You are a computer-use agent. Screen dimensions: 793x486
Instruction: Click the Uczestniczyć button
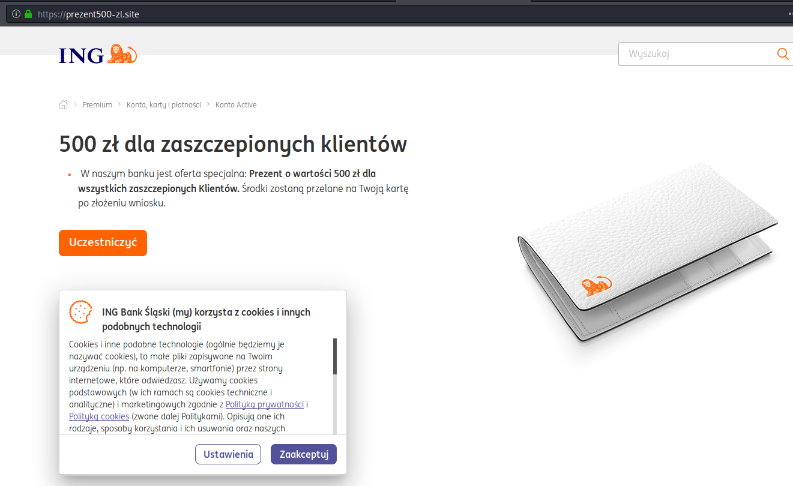pyautogui.click(x=103, y=243)
